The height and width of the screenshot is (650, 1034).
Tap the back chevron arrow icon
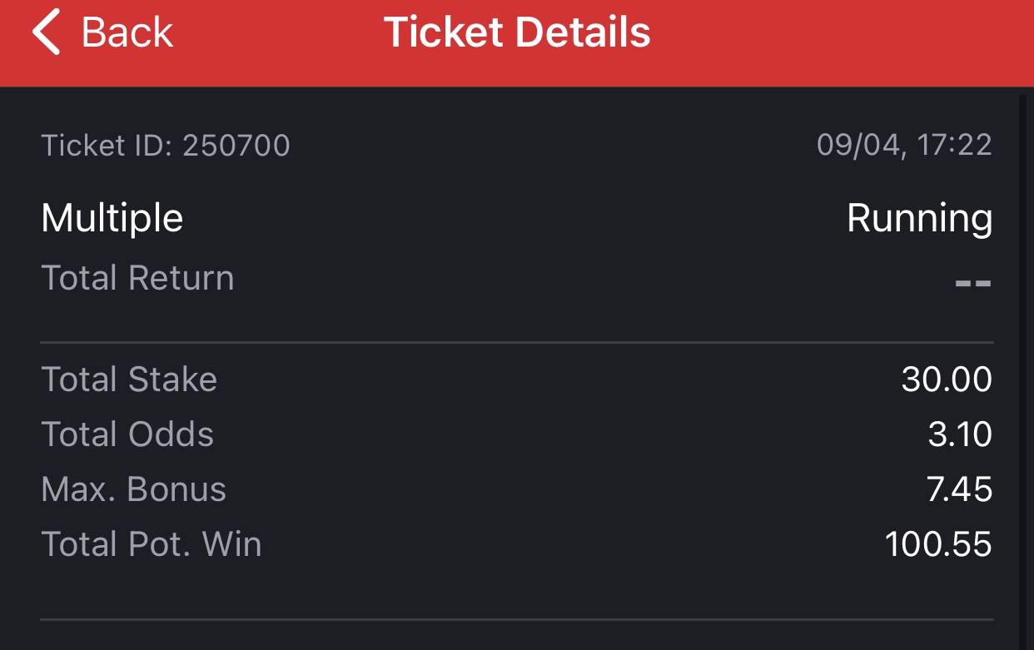click(x=47, y=32)
